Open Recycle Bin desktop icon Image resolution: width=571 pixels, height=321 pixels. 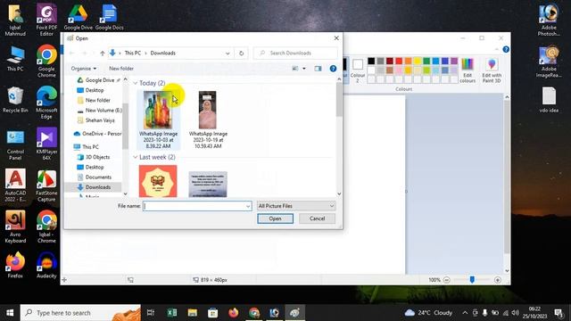(15, 100)
